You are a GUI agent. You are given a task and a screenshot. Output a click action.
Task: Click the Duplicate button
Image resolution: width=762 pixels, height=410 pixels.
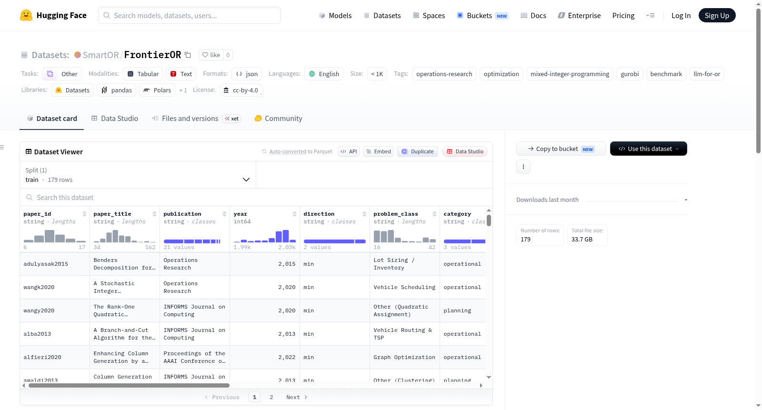pyautogui.click(x=418, y=151)
